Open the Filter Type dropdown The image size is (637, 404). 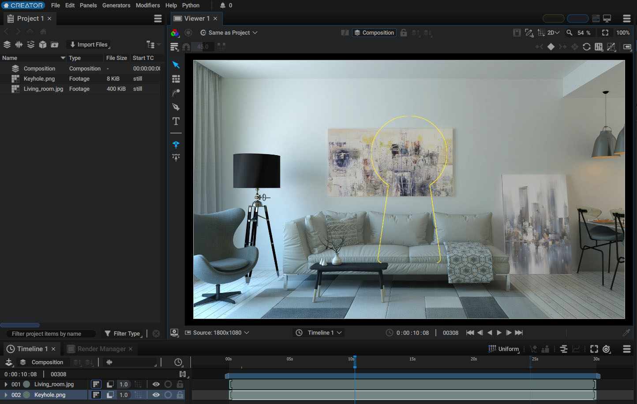(124, 334)
